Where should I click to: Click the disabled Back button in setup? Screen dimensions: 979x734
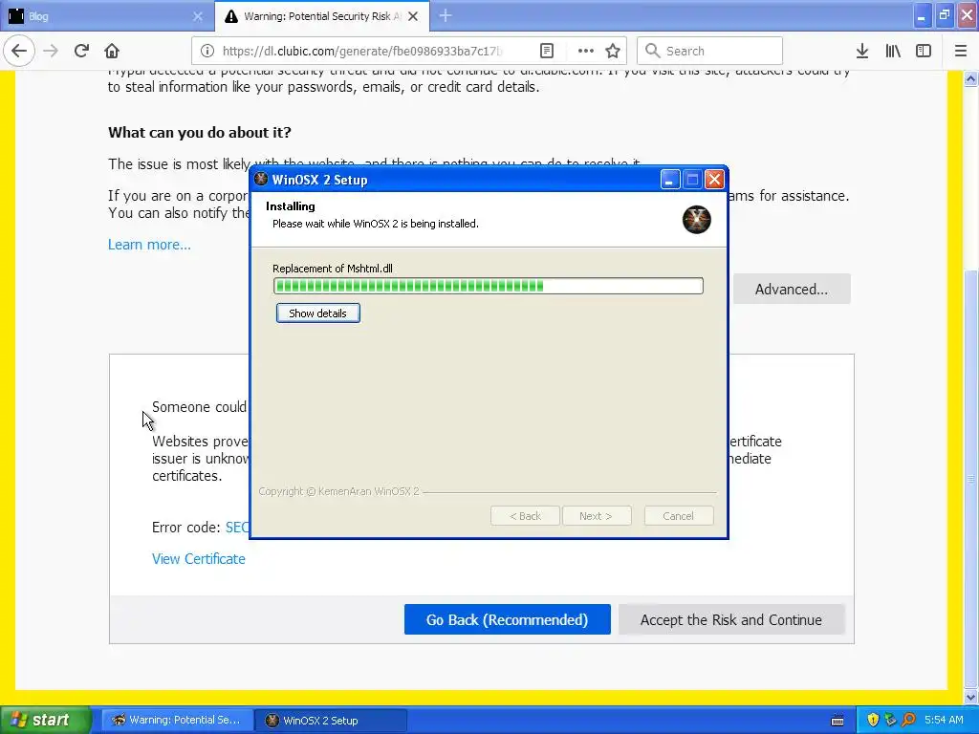point(525,516)
